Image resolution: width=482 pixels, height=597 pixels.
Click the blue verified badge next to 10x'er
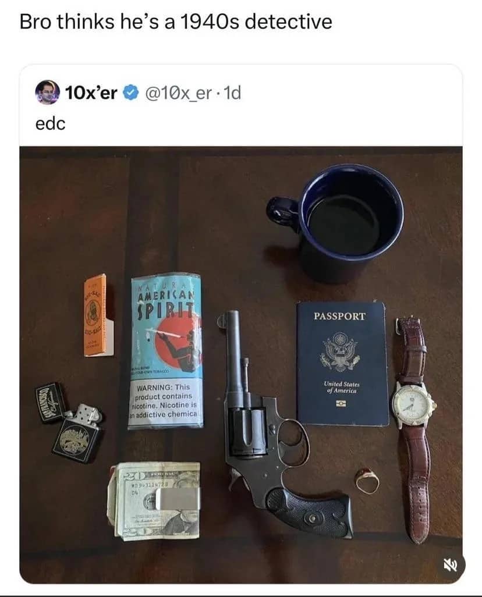click(131, 93)
